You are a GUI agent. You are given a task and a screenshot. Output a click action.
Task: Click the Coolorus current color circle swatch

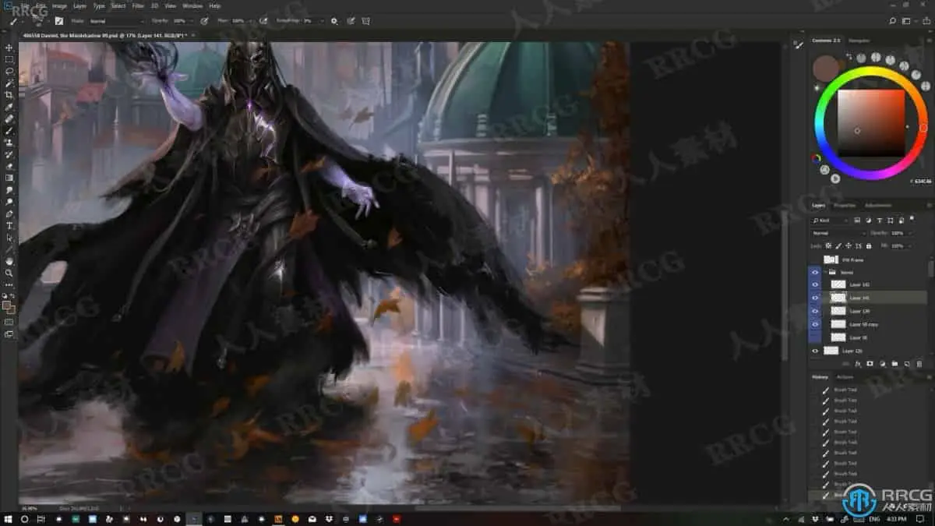pyautogui.click(x=826, y=69)
